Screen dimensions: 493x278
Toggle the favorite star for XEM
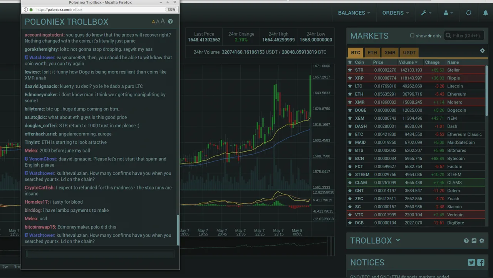pos(350,118)
